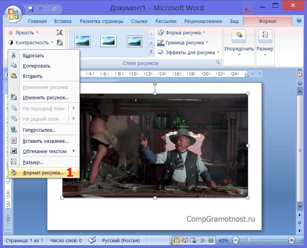Click the top-center resize handle of picture
This screenshot has height=248, width=307.
[155, 93]
